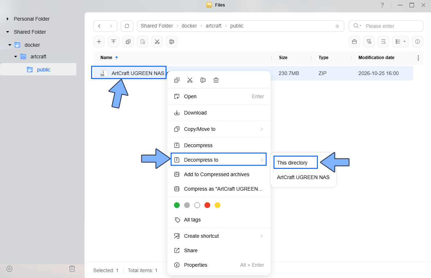Open Properties from the context menu
Screen dimensions: 431x278
click(219, 265)
